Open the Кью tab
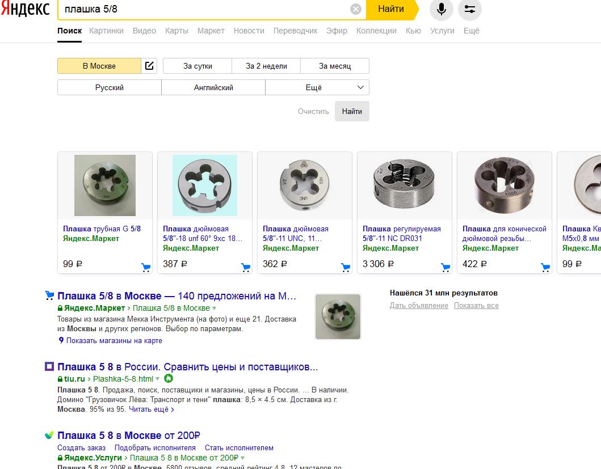 pyautogui.click(x=413, y=31)
